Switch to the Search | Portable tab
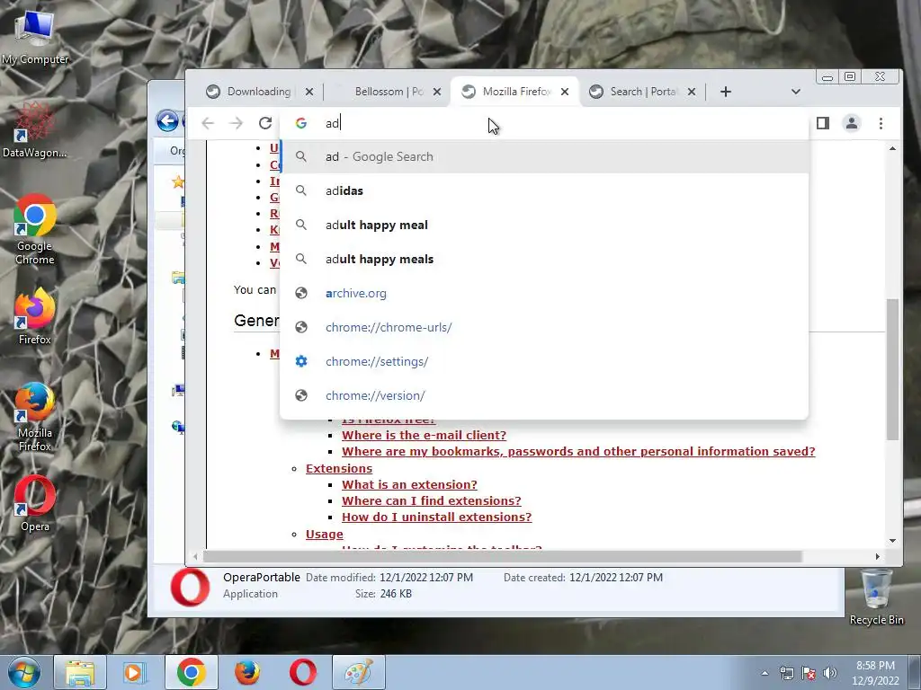Screen dimensions: 921x690 [x=643, y=92]
